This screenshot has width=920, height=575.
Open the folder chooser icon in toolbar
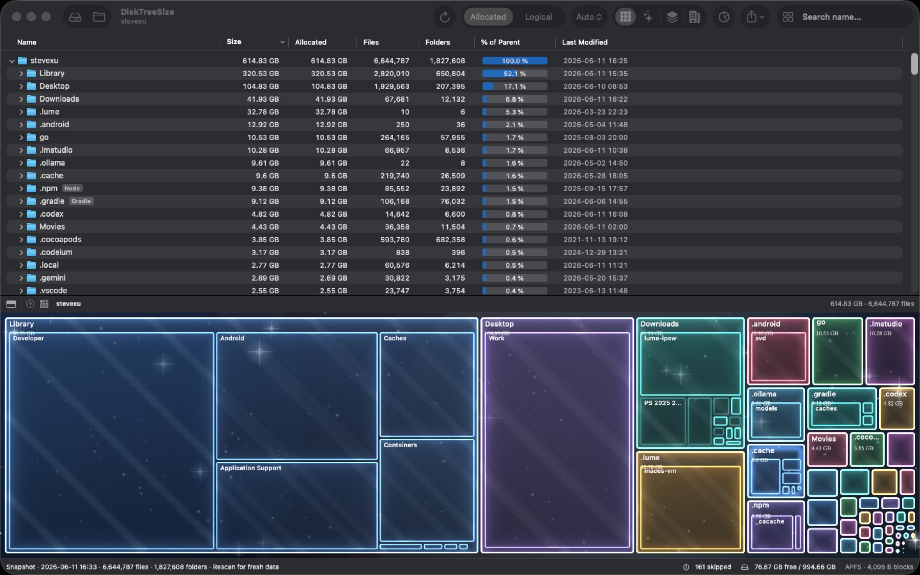pos(99,17)
